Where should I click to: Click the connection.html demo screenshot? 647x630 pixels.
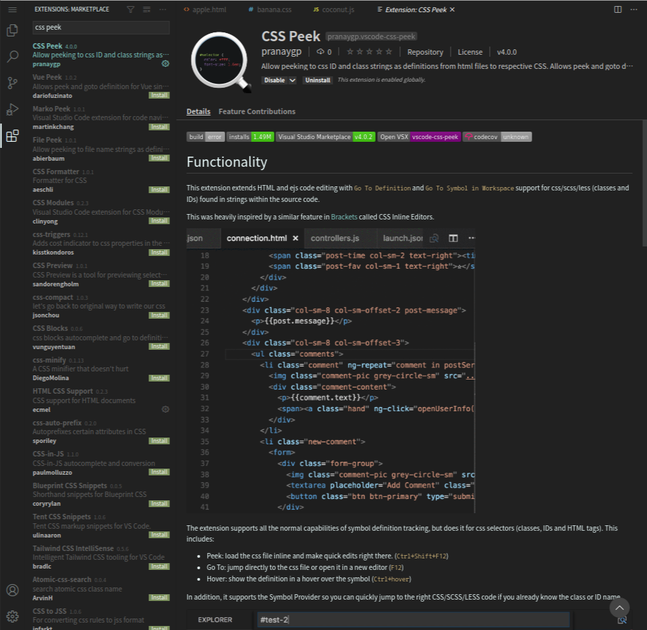coord(331,371)
